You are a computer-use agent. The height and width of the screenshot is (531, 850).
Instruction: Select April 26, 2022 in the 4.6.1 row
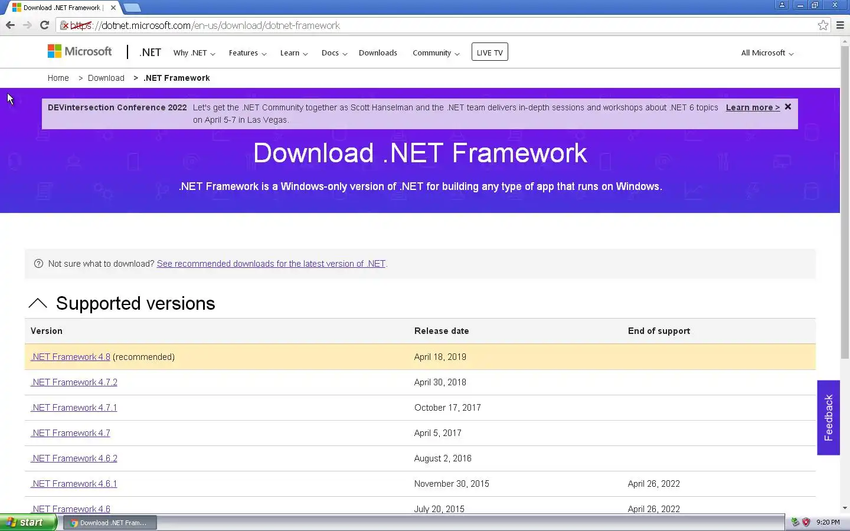pyautogui.click(x=654, y=484)
